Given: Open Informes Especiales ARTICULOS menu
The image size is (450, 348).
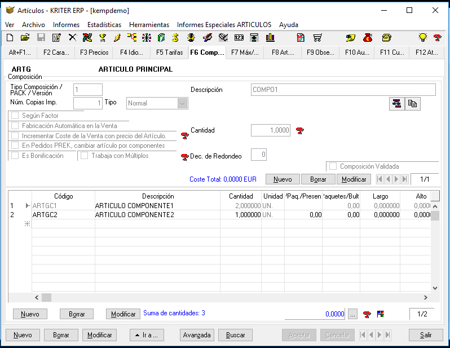Looking at the screenshot, I should (x=224, y=25).
